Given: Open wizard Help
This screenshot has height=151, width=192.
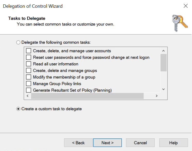Looking at the screenshot, I should 173,143.
